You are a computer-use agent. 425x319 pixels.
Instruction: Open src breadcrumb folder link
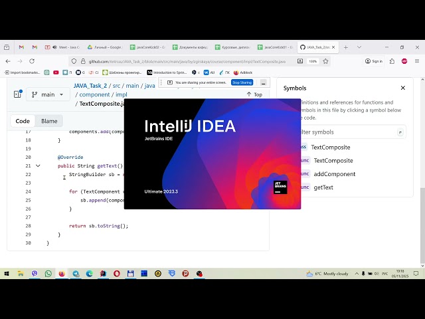coord(116,86)
